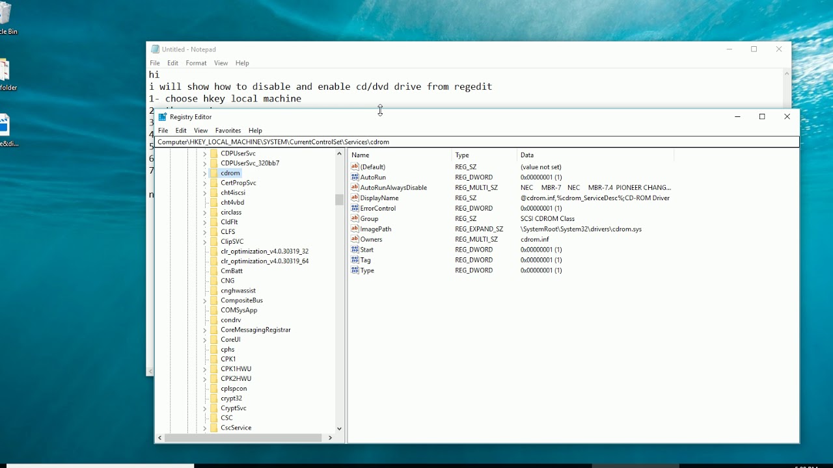
Task: Click the cdrom folder icon in tree
Action: tap(214, 173)
